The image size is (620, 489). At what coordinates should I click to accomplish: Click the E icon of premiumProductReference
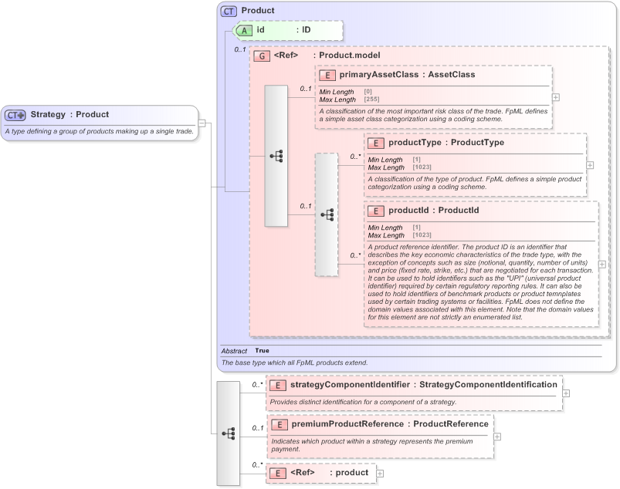pos(280,424)
